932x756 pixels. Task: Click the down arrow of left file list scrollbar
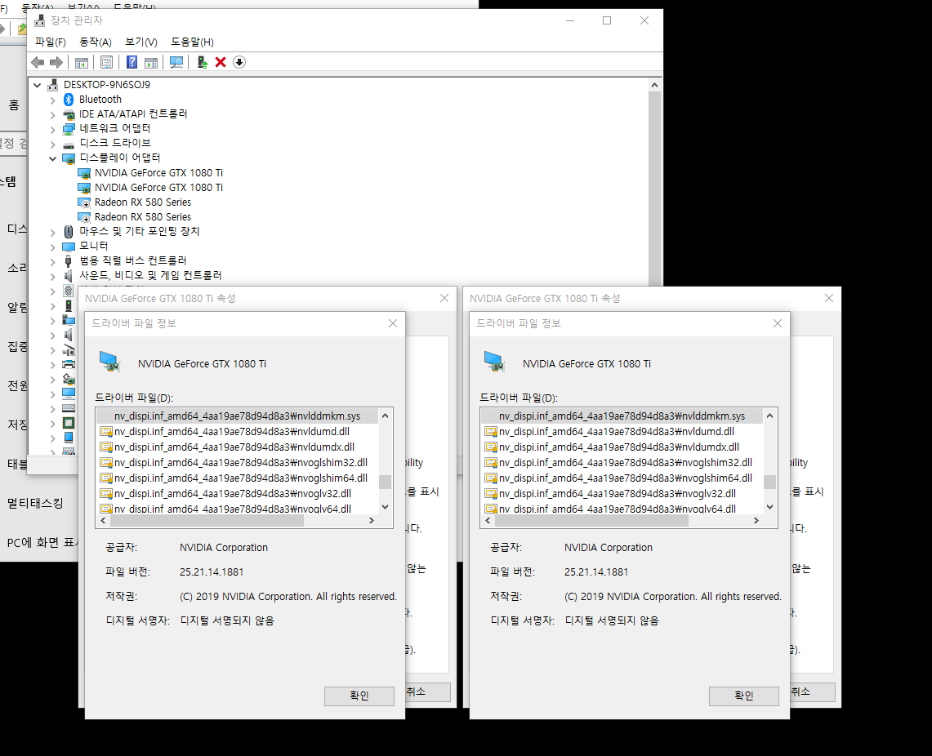386,506
